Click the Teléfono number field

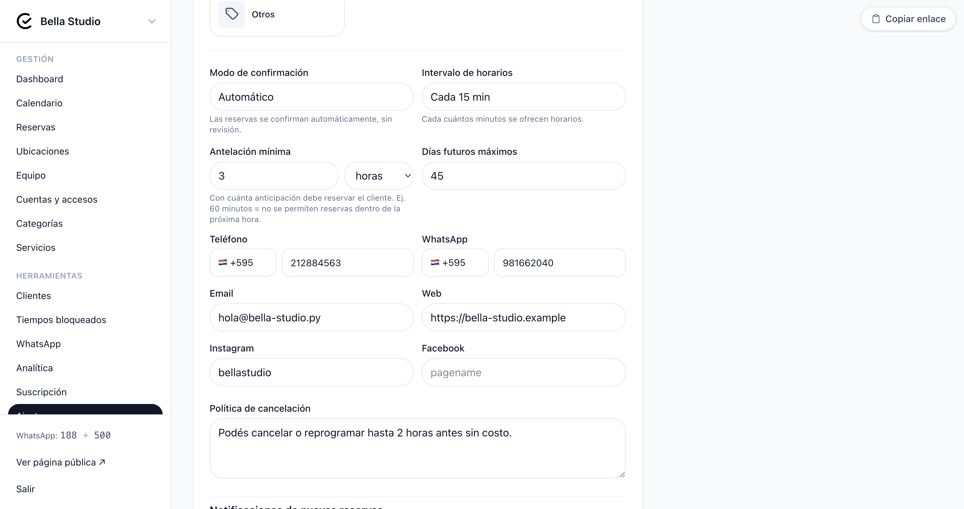pyautogui.click(x=348, y=263)
